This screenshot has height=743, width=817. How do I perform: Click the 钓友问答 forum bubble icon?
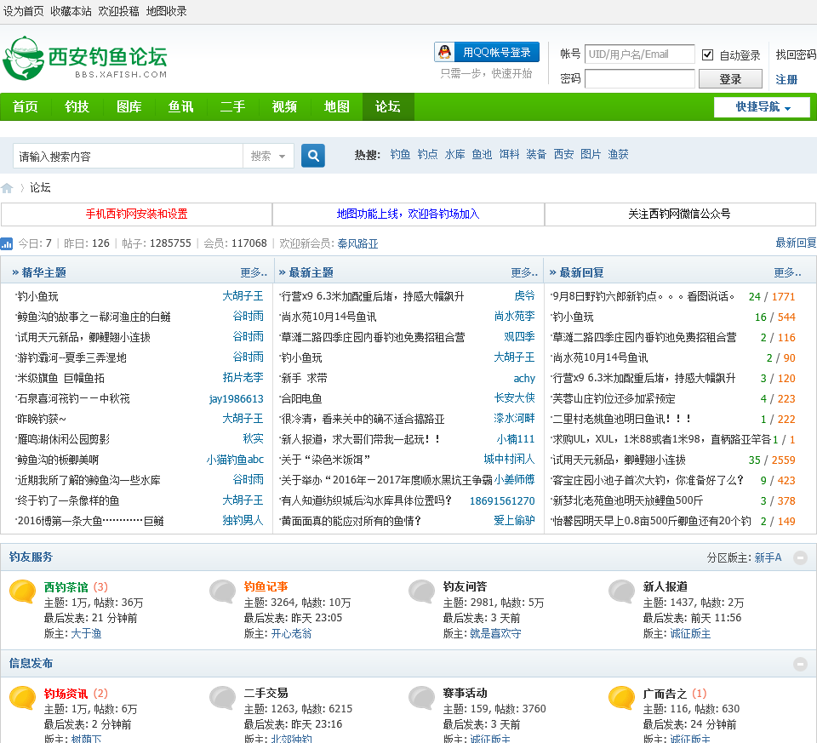[x=421, y=592]
